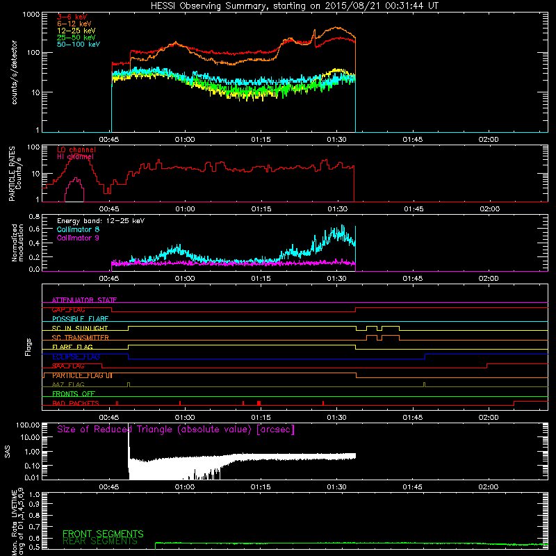The image size is (556, 556).
Task: Click the Size of Reduced Triangle title
Action: (x=176, y=430)
